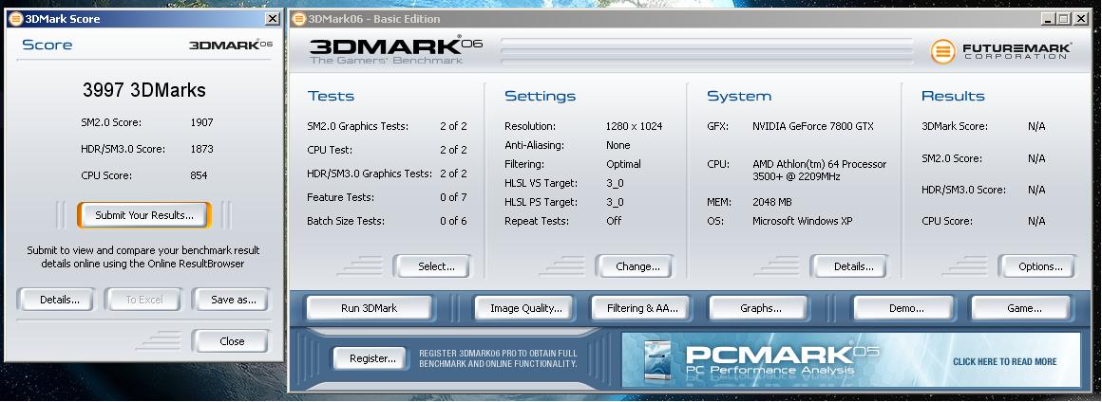The width and height of the screenshot is (1102, 402).
Task: Close the Score window using title bar X
Action: 272,20
